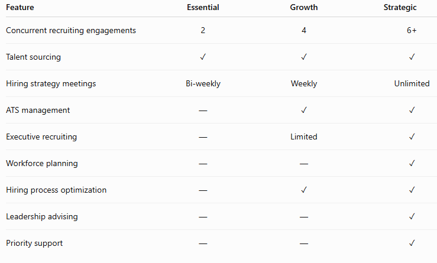
Task: Click the Concurrent recruiting engagements row label
Action: point(71,30)
